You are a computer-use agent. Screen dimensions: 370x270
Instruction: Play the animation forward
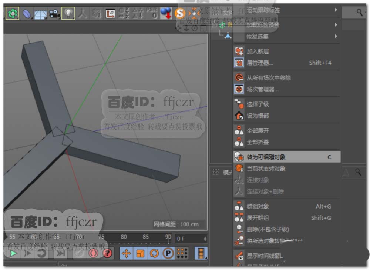tap(13, 253)
